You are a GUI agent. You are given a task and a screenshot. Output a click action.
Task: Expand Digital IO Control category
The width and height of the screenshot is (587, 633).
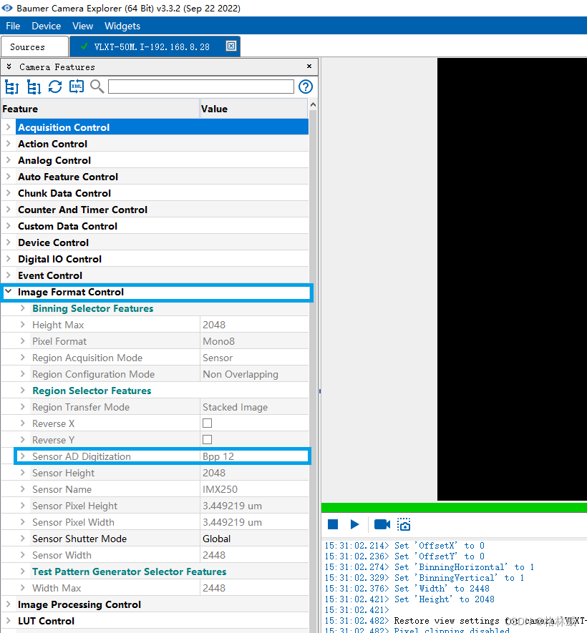(8, 259)
